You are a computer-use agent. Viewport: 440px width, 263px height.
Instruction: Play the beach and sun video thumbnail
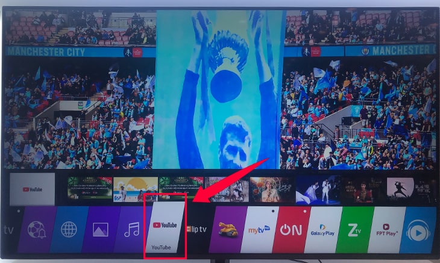[135, 189]
